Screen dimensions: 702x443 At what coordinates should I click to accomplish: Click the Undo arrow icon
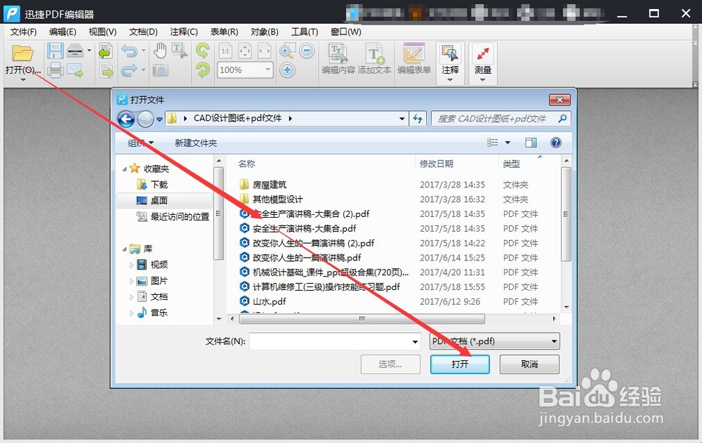(129, 51)
